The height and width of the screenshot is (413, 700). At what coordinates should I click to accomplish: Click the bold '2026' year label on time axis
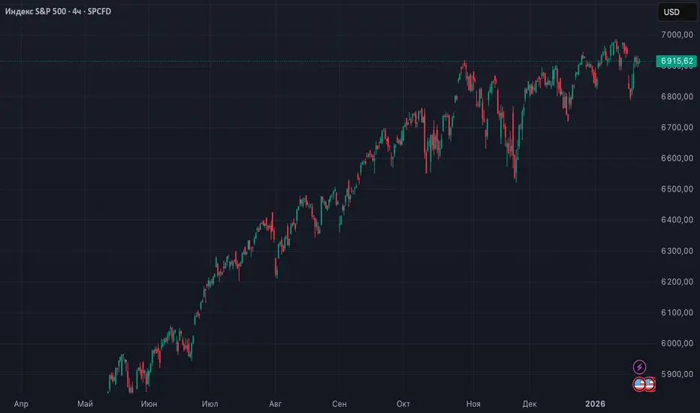click(595, 404)
